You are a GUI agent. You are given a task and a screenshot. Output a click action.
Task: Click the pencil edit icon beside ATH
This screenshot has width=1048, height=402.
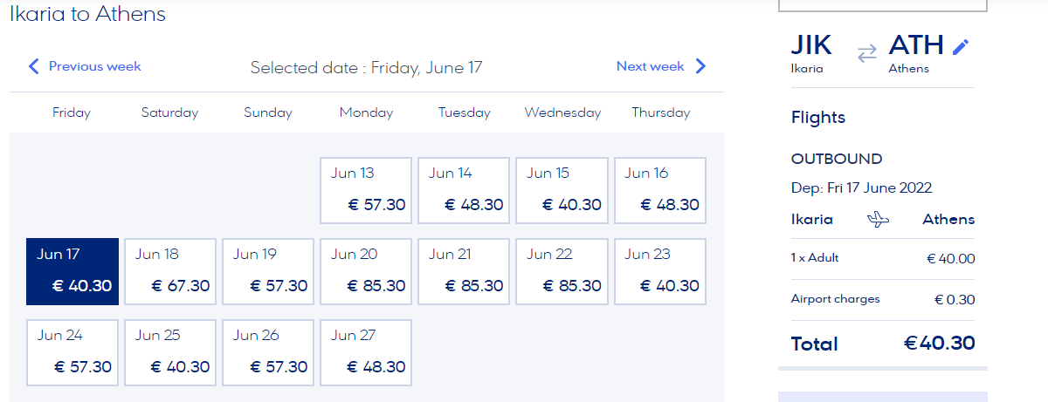961,47
